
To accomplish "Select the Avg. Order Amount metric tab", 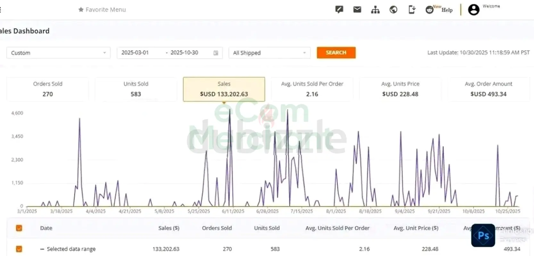I will 488,89.
